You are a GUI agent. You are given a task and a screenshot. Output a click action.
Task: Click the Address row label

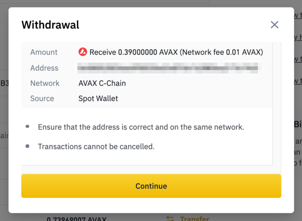44,68
